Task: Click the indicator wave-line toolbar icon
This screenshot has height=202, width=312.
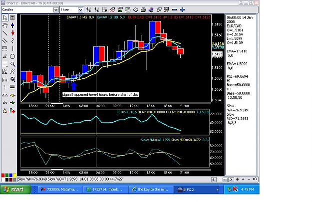Action: coord(112,9)
